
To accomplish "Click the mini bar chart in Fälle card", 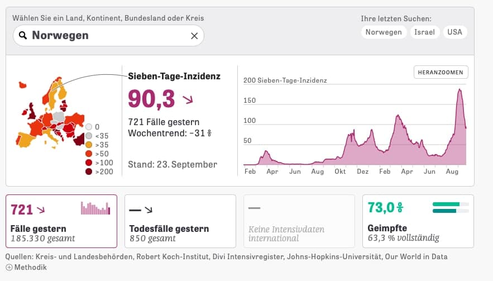I will 95,208.
